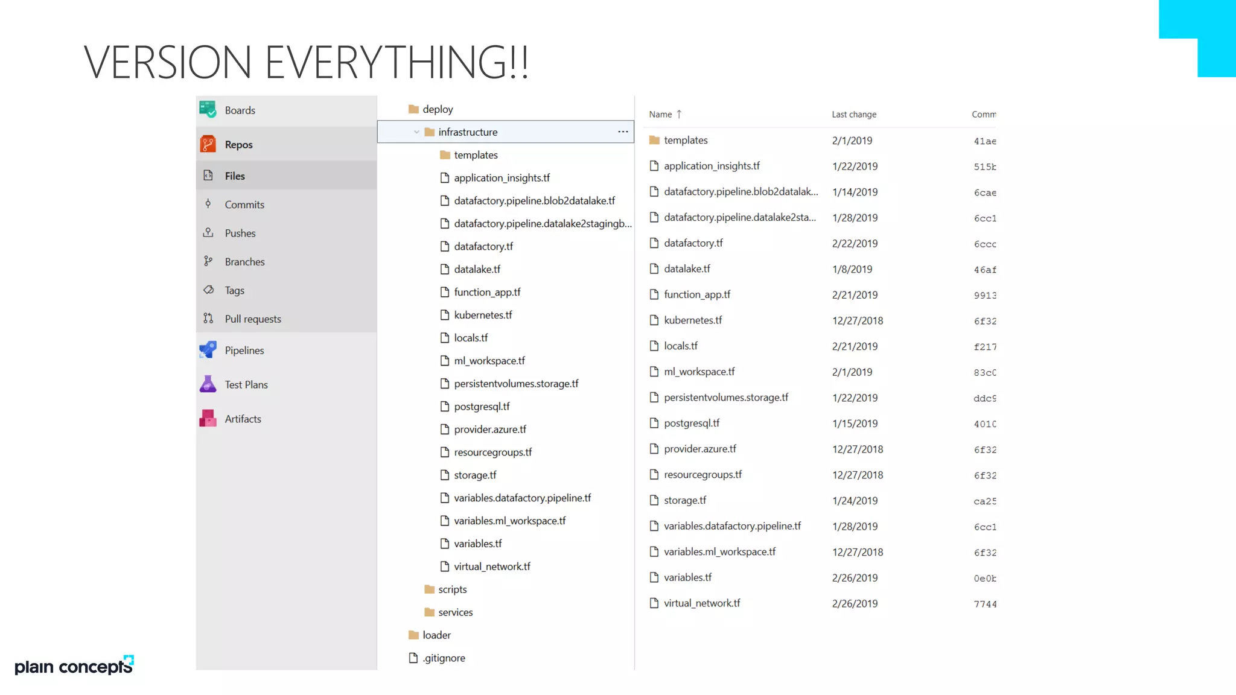Select persistentvolumes.storage.tf in the tree

pos(516,384)
